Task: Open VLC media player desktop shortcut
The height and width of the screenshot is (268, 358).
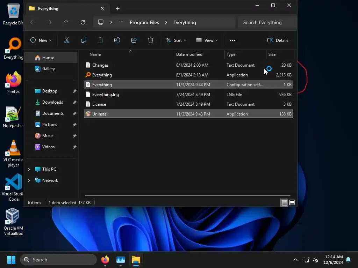Action: (13, 153)
